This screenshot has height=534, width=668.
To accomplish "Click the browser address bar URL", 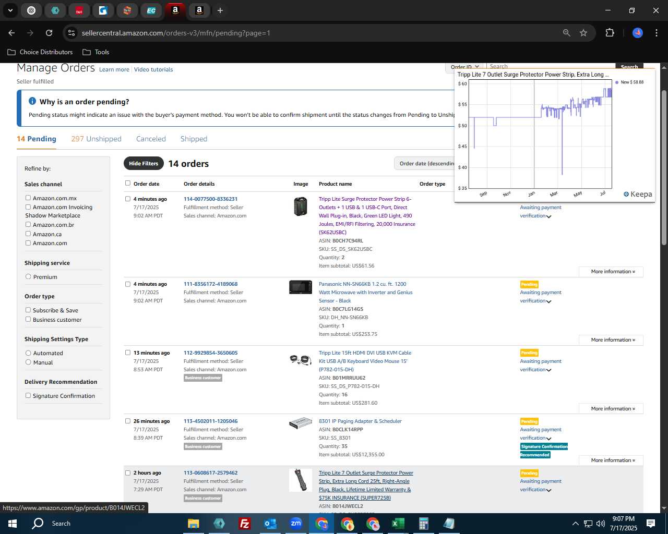I will point(176,33).
